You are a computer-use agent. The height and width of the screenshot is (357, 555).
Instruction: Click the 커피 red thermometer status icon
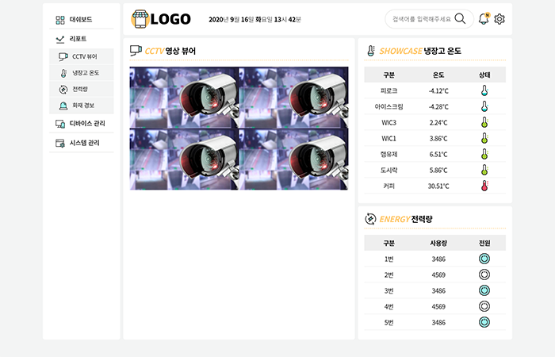click(x=484, y=186)
